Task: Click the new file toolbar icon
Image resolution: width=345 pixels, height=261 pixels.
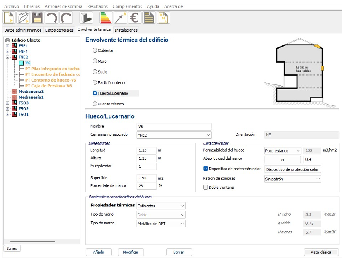Action: (9, 18)
